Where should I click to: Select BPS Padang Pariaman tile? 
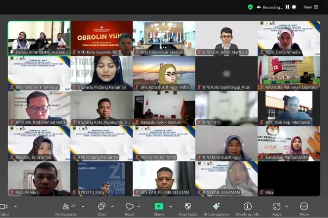(x=102, y=143)
